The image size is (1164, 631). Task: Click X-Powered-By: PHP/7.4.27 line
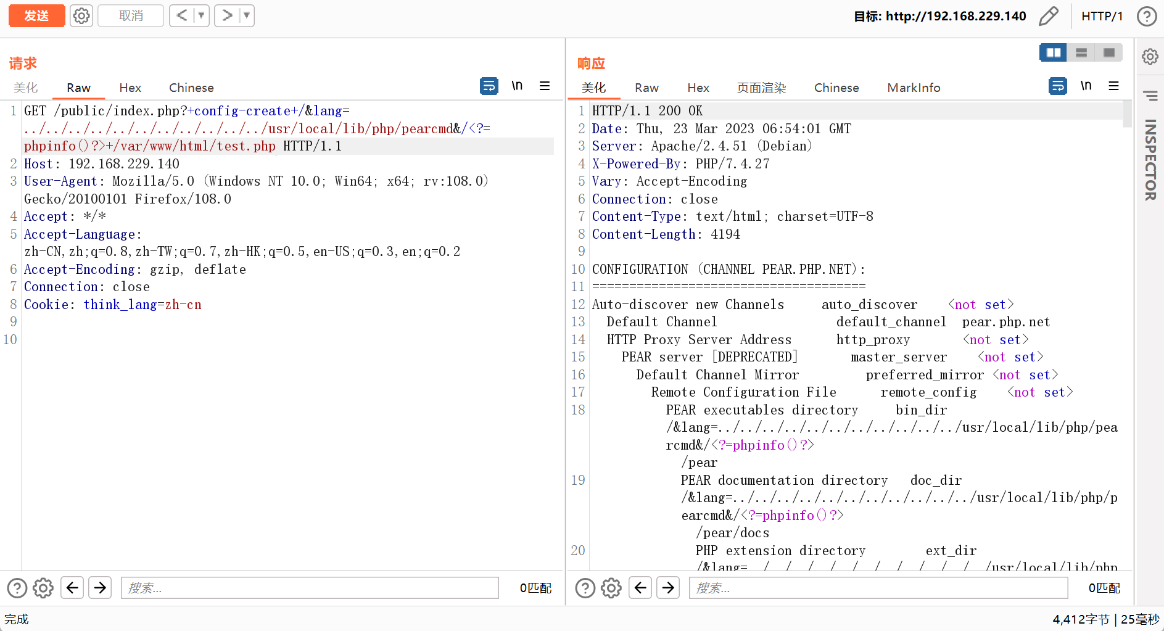tap(681, 163)
